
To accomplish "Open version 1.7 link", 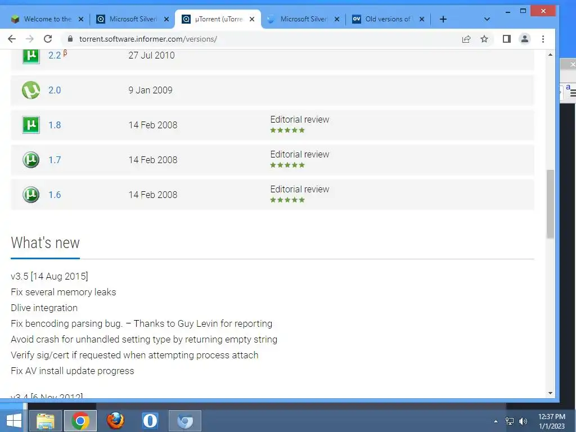I will coord(55,160).
